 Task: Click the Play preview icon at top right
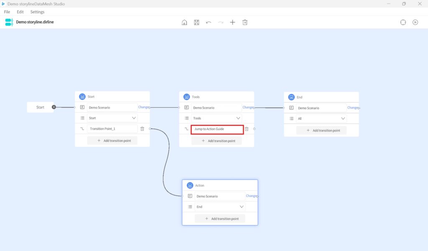click(415, 22)
